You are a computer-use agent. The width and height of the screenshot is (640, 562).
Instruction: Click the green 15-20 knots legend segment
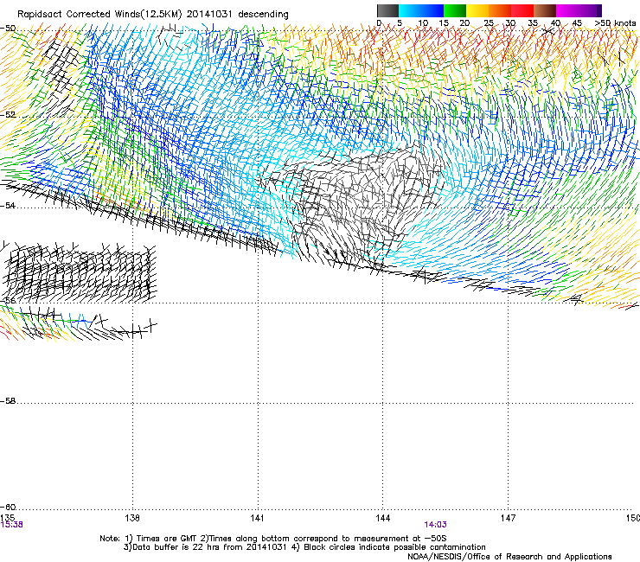[x=454, y=10]
